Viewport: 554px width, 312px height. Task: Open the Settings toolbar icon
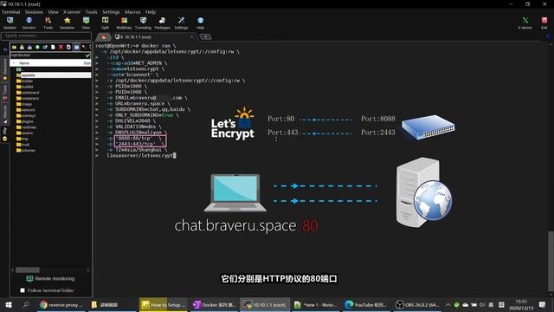click(x=181, y=23)
